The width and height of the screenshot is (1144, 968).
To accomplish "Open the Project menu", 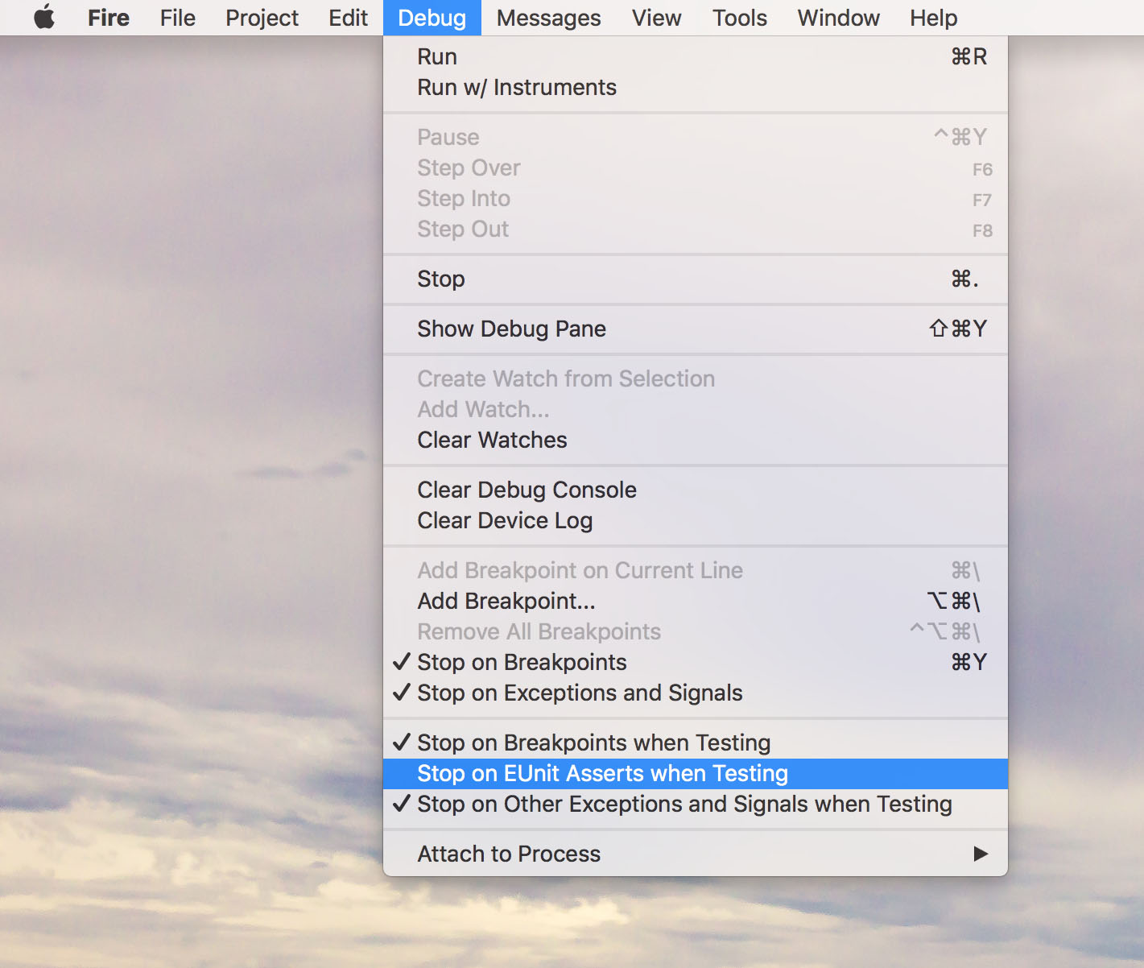I will [x=262, y=18].
